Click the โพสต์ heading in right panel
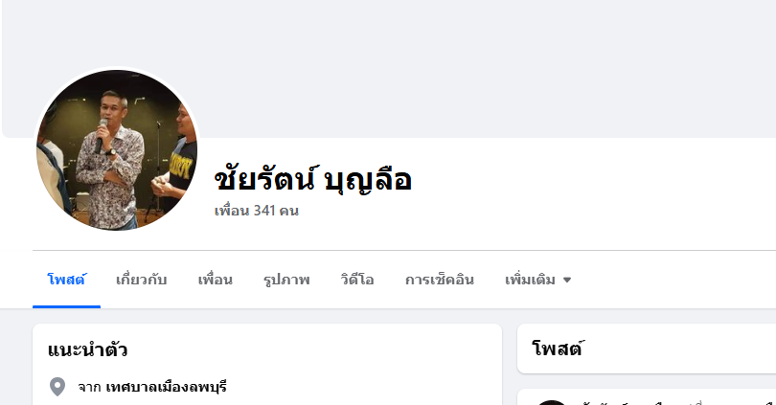Image resolution: width=776 pixels, height=405 pixels. [558, 349]
